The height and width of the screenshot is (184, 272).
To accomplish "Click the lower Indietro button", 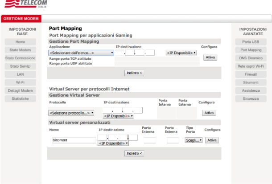I will (x=134, y=153).
